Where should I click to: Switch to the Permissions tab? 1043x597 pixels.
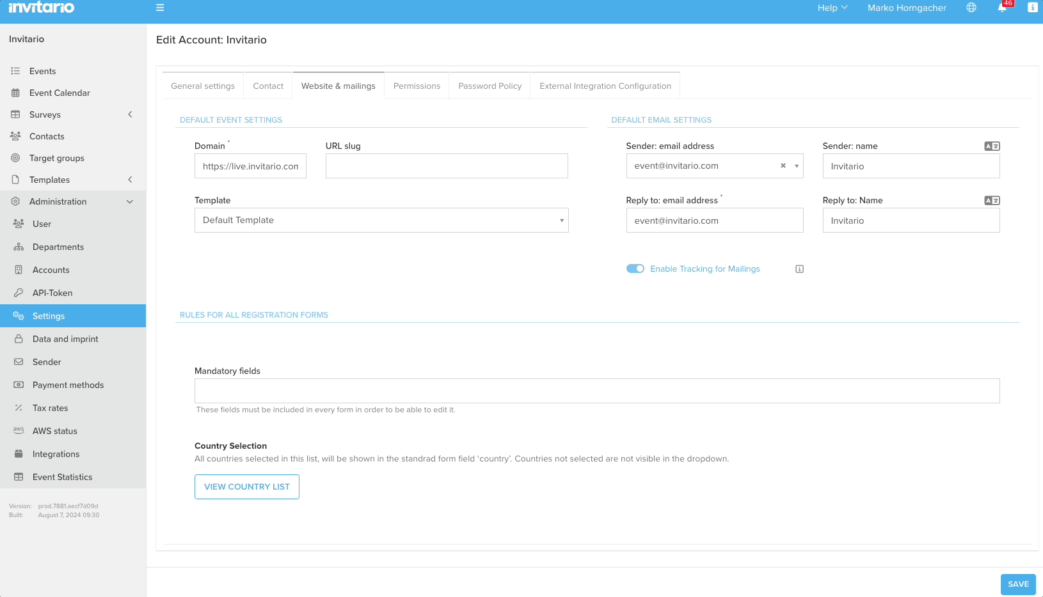[417, 86]
